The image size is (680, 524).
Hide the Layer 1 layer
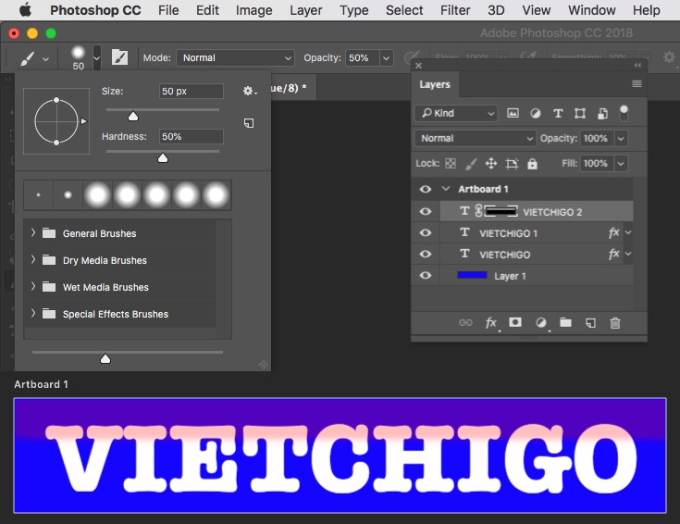pos(426,276)
